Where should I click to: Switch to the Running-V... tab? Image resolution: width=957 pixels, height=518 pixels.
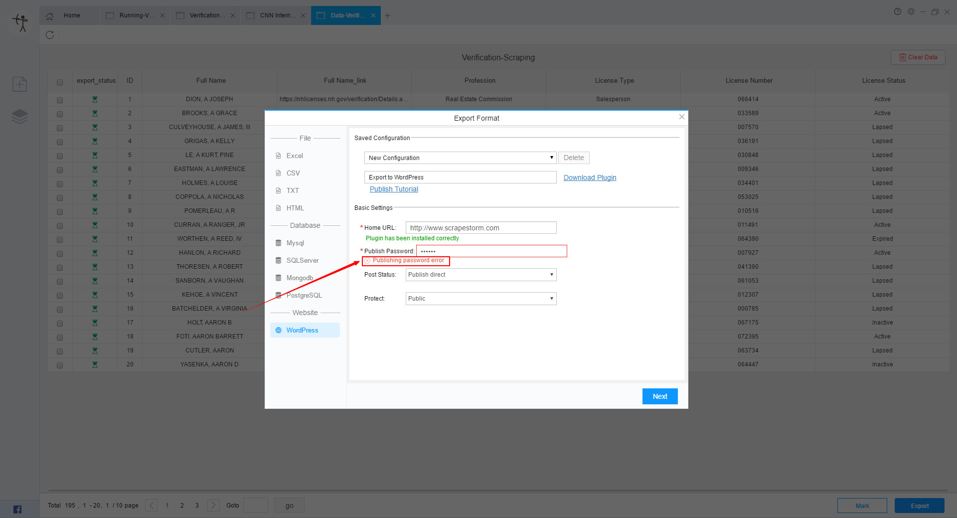tap(135, 15)
